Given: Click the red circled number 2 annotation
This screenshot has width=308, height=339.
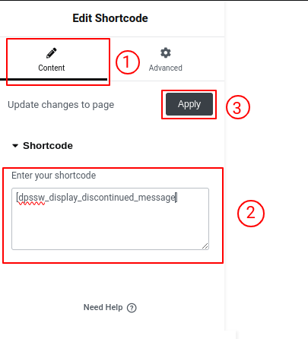Looking at the screenshot, I should tap(251, 214).
